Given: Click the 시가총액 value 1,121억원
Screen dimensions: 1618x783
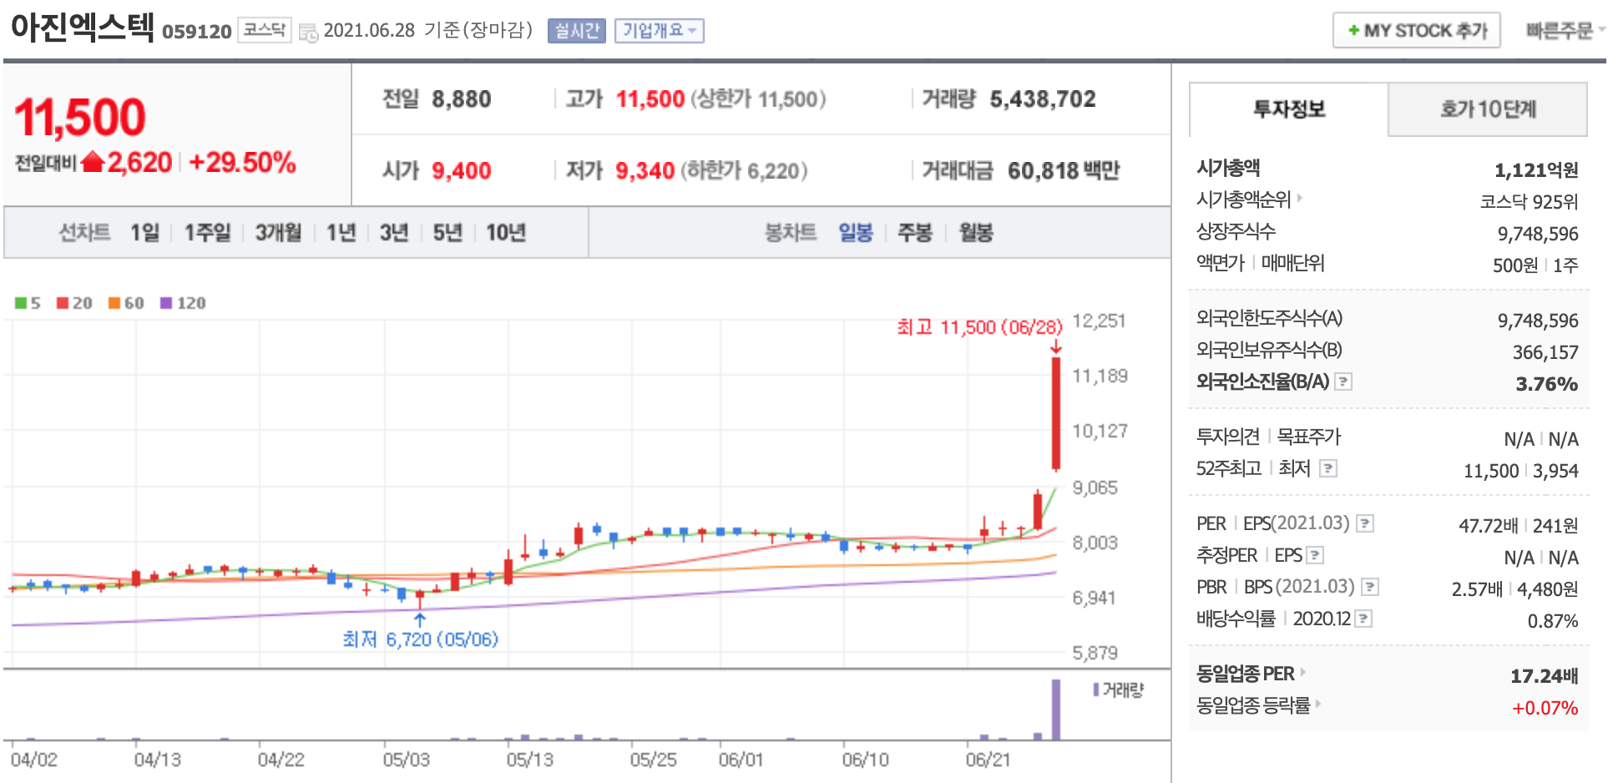Looking at the screenshot, I should 1536,170.
